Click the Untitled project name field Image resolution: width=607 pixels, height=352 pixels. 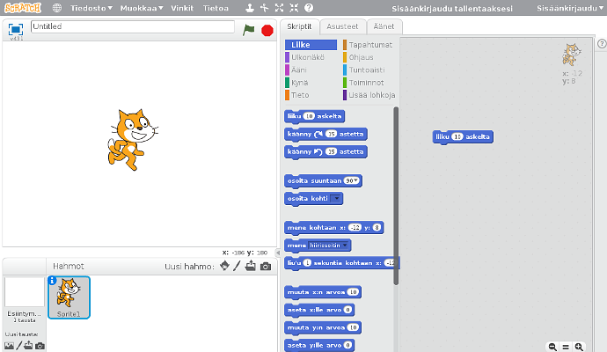click(x=132, y=27)
